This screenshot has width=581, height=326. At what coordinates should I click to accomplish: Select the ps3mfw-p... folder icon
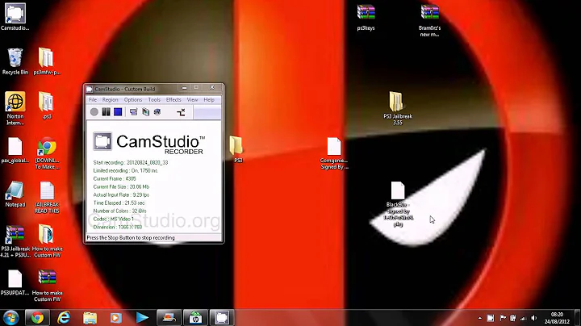pyautogui.click(x=47, y=61)
